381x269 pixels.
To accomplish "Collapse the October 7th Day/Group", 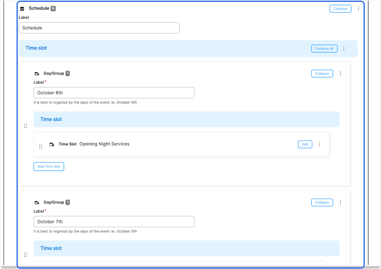I will coord(322,202).
